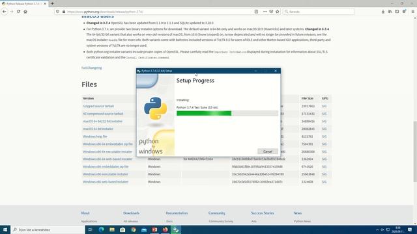417x234 pixels.
Task: Open tracking protection shield panel
Action: (x=58, y=12)
